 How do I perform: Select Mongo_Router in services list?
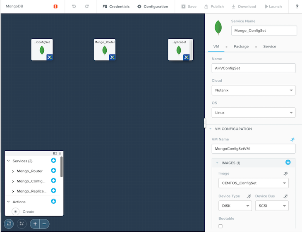pos(30,171)
